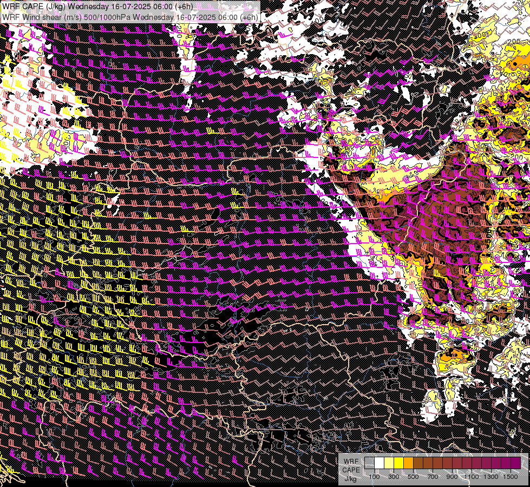Click the legend value 1100
This screenshot has width=530, height=487.
point(471,477)
